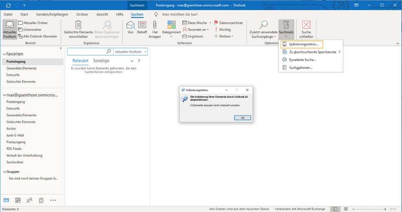
Task: Click zoom in plus button
Action: [x=385, y=209]
